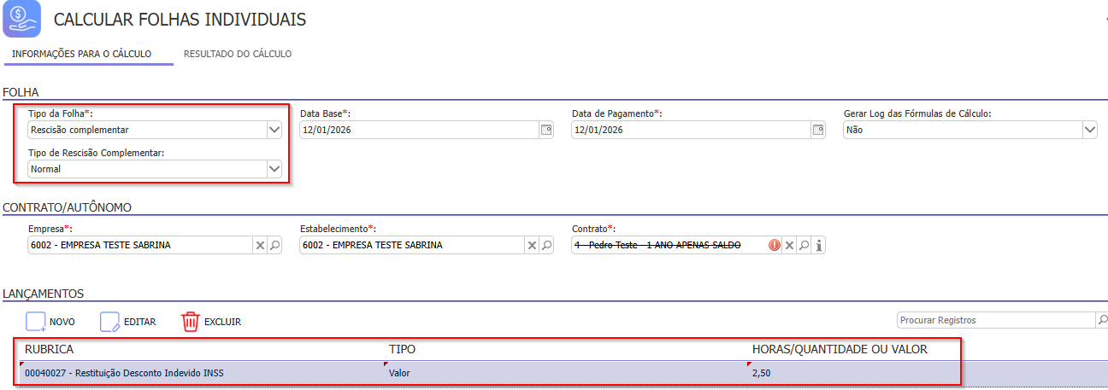Open the Data Base calendar picker

[x=546, y=130]
